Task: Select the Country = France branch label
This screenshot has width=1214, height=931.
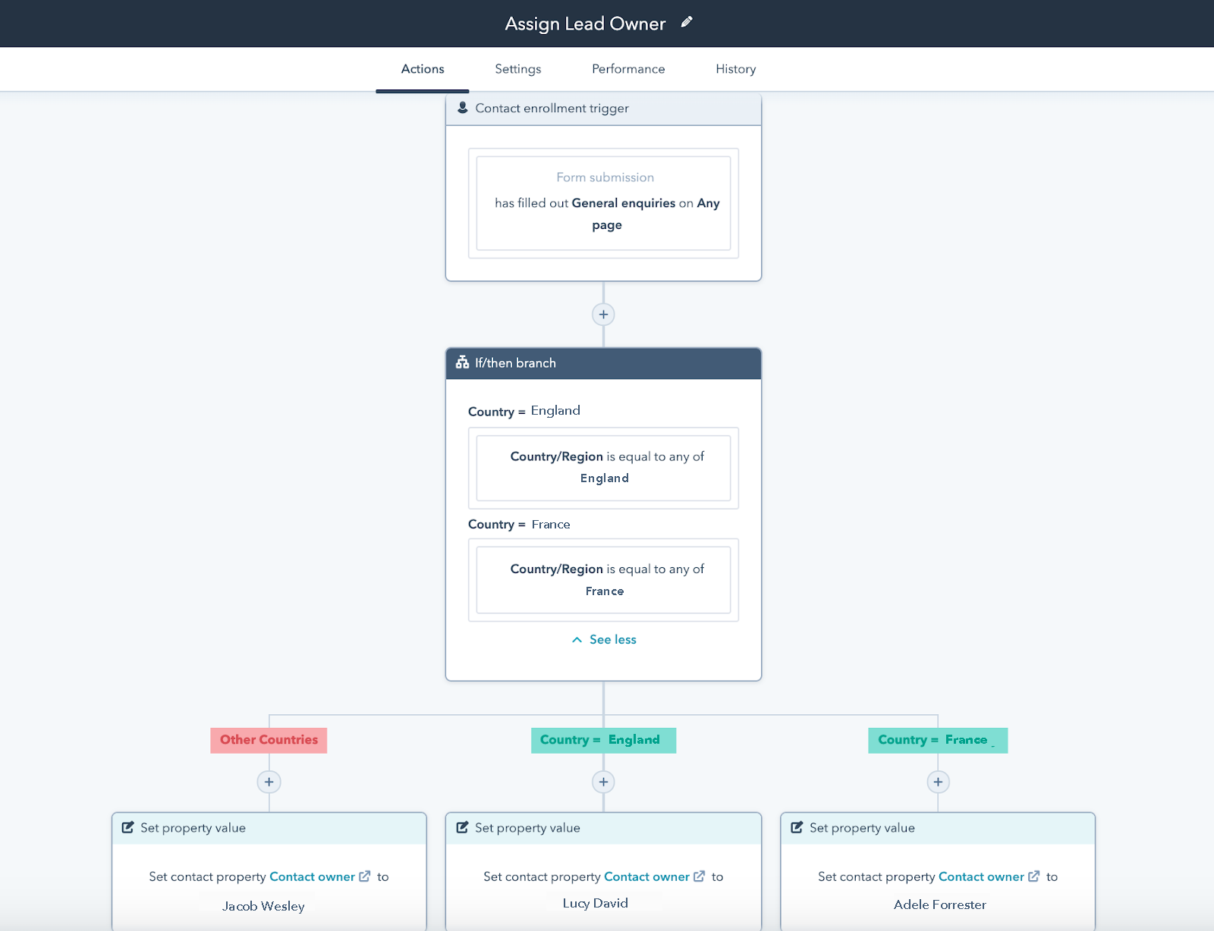Action: coord(938,740)
